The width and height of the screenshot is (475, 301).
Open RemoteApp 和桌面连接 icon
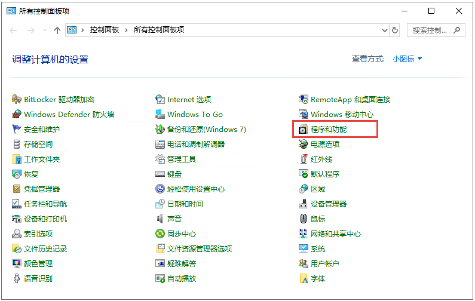pyautogui.click(x=304, y=99)
